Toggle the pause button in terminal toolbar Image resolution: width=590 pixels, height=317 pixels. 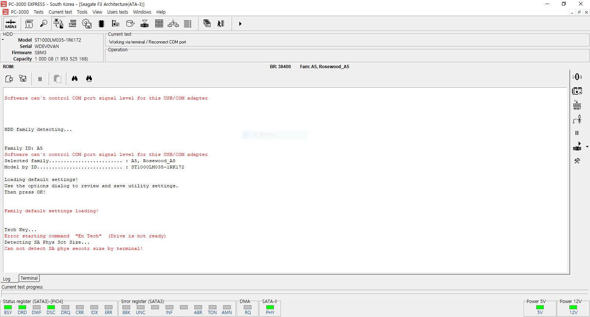coord(40,79)
